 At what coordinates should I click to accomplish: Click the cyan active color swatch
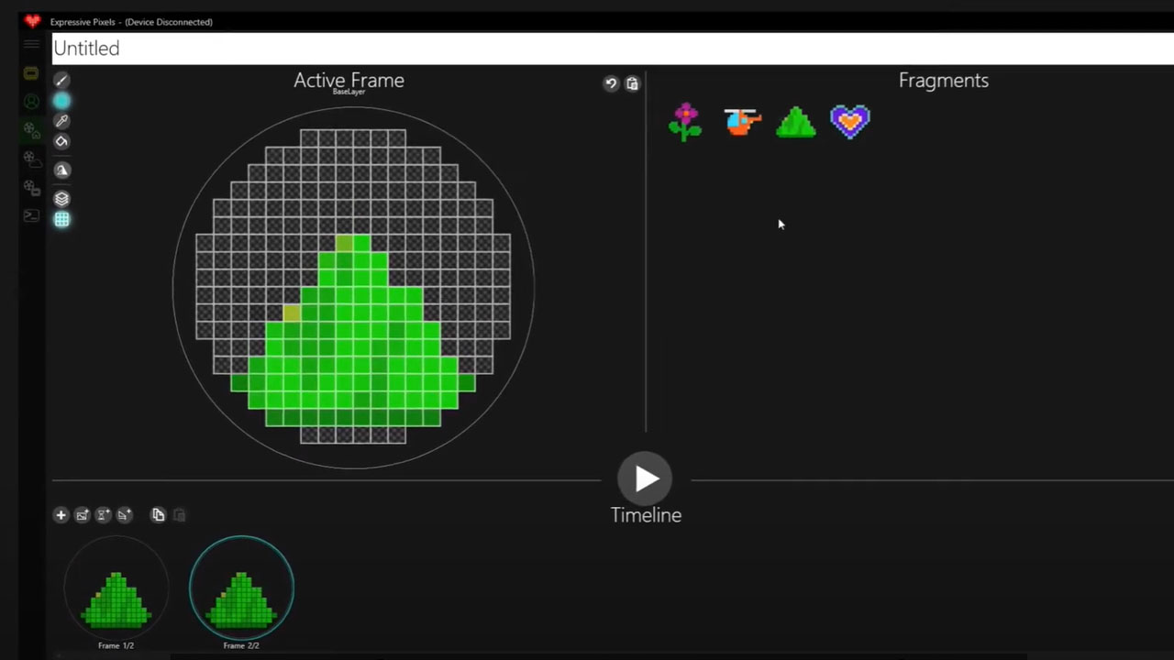pos(61,101)
